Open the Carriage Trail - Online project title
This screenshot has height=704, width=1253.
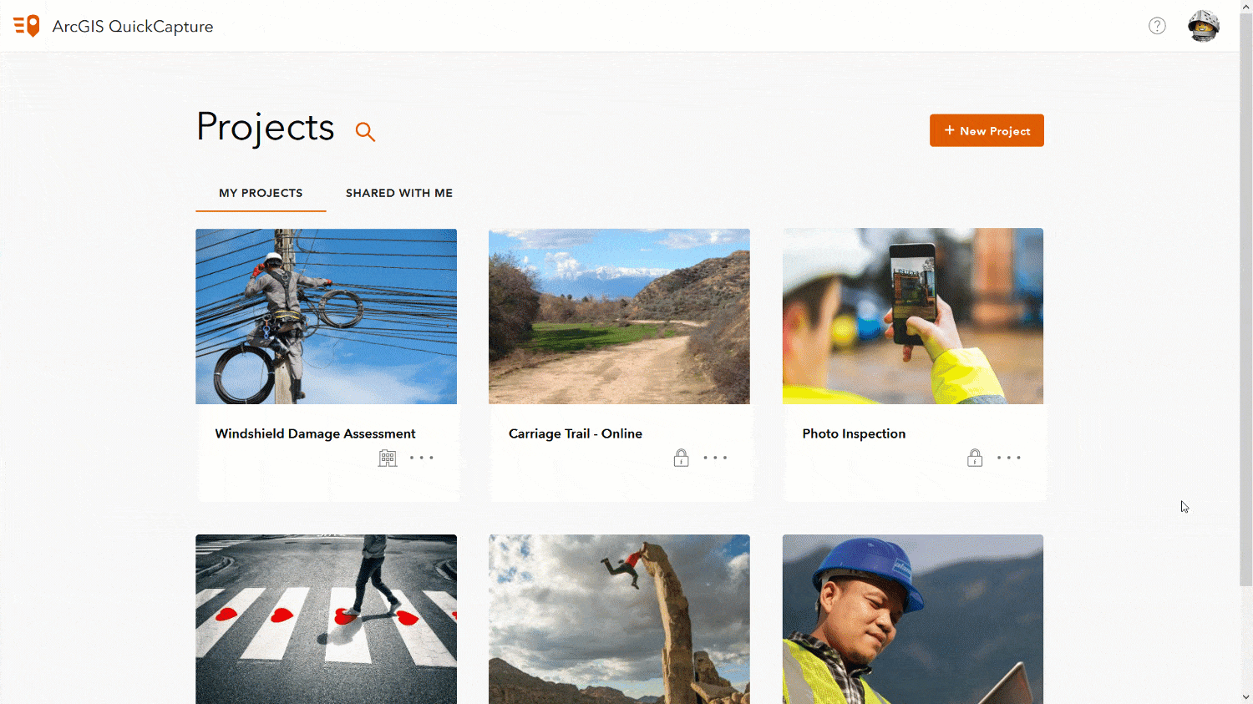coord(576,433)
